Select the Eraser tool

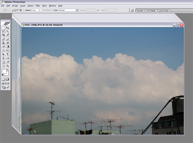pos(3,47)
